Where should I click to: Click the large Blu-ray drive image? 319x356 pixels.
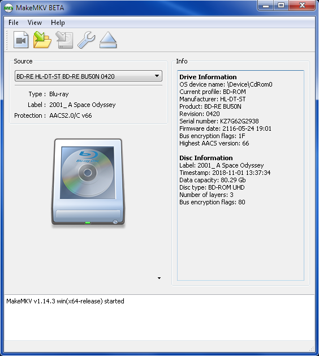pyautogui.click(x=88, y=183)
